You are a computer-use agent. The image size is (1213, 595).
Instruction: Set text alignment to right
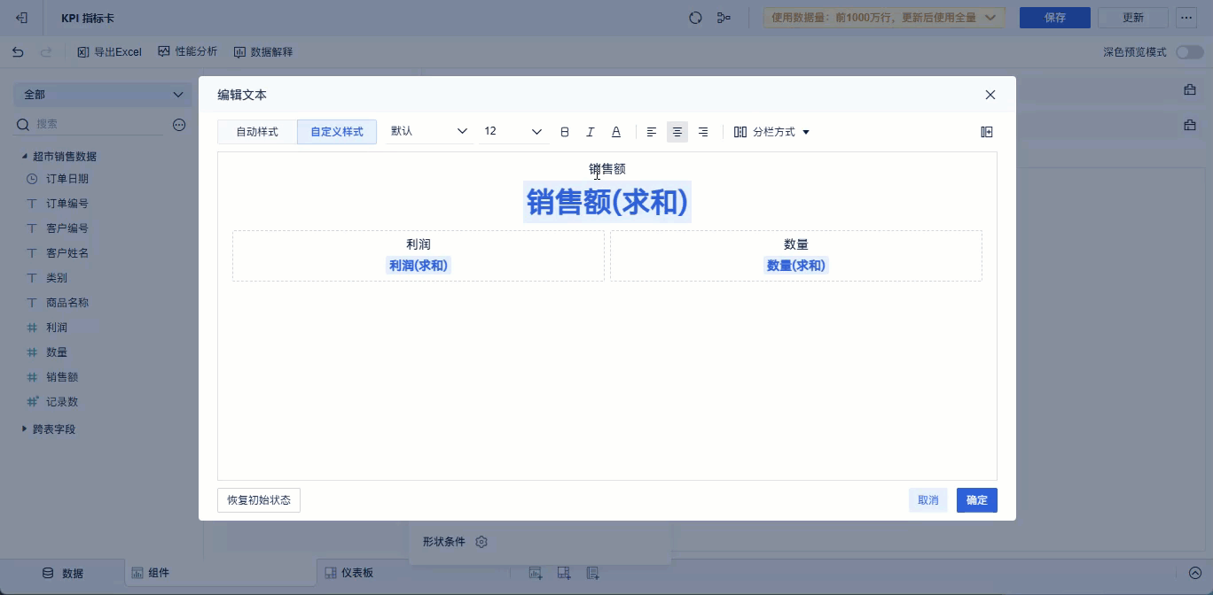coord(703,131)
